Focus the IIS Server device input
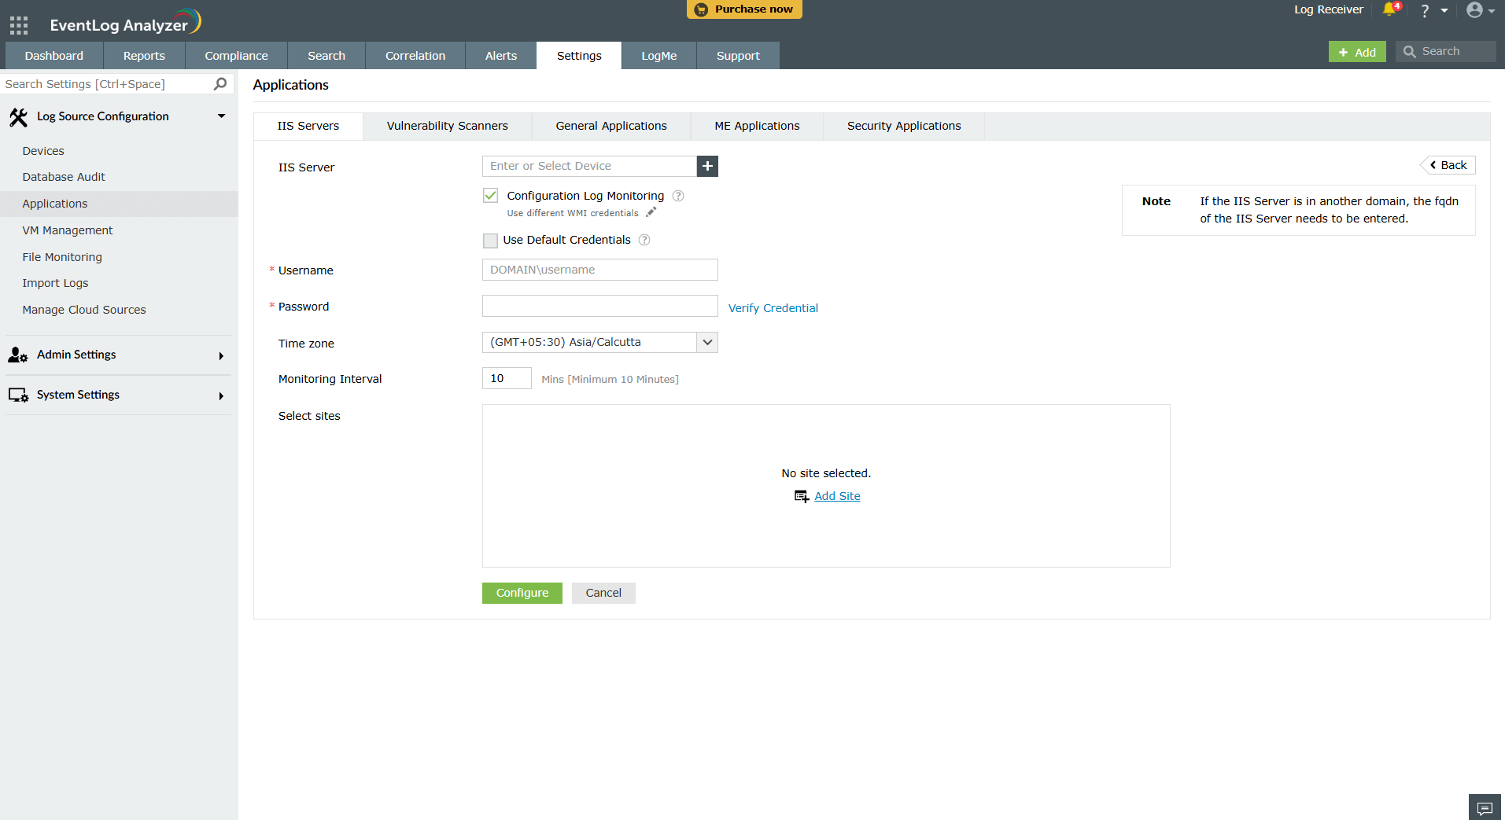This screenshot has height=820, width=1505. [x=589, y=166]
